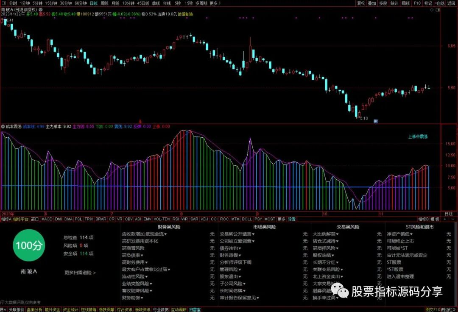This screenshot has height=312, width=458.
Task: Select the KDJ indicator tab
Action: click(204, 219)
